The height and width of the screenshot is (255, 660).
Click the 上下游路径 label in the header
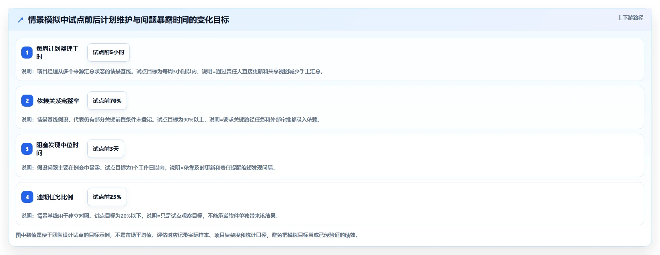click(630, 18)
